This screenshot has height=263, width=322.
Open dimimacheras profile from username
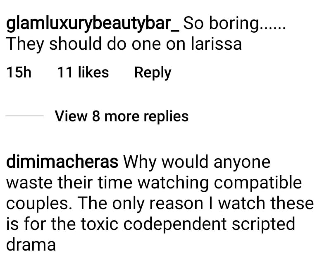point(62,162)
